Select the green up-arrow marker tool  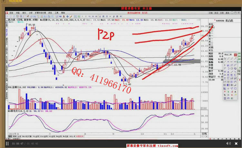[228, 92]
